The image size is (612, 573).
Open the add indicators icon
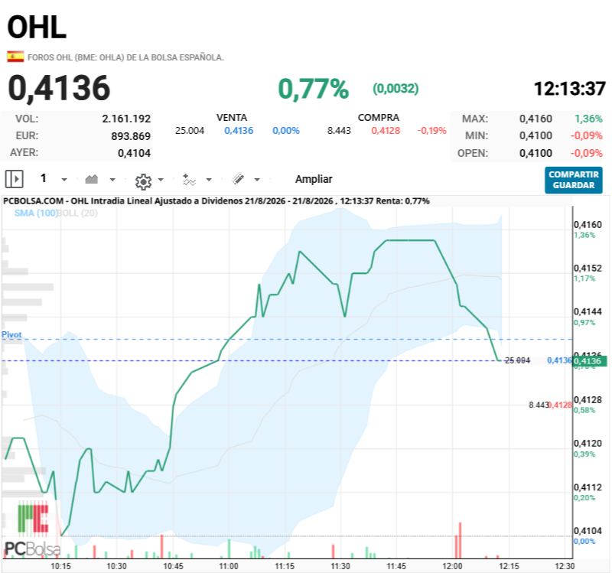(189, 180)
